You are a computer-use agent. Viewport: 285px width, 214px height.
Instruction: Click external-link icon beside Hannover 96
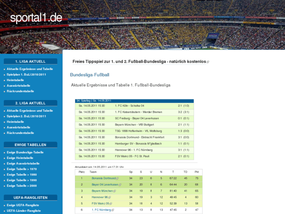pyautogui.click(x=109, y=197)
